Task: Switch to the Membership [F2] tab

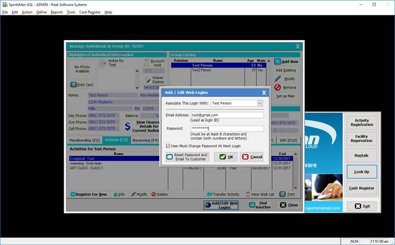Action: point(84,140)
